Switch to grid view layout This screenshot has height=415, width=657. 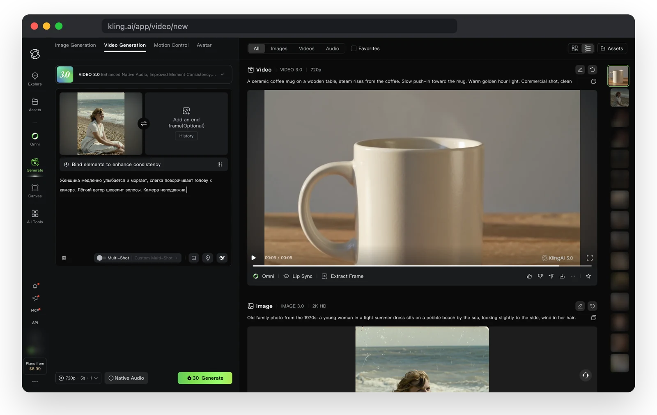pyautogui.click(x=575, y=48)
